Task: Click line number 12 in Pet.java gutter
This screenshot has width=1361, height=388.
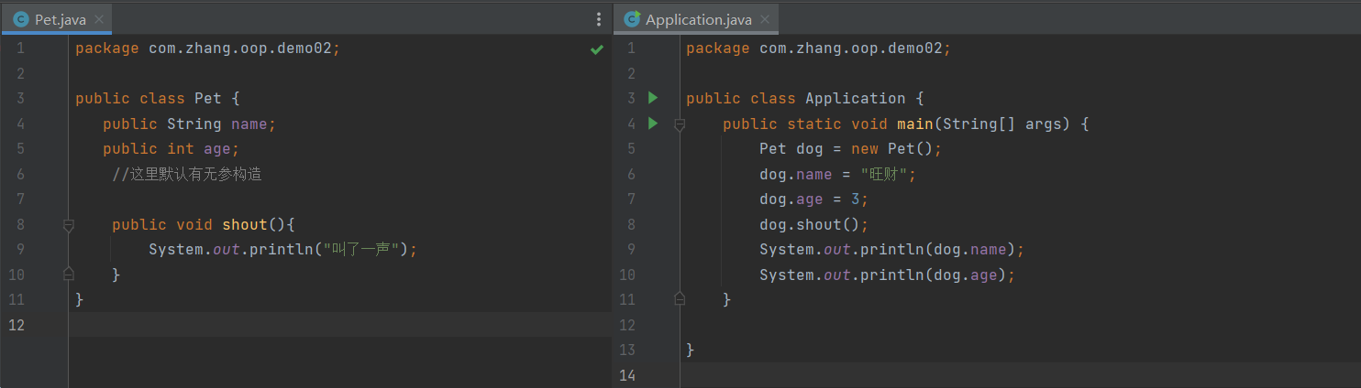Action: [17, 324]
